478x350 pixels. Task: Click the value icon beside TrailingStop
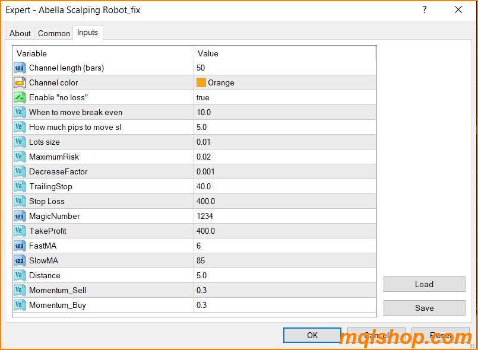pos(20,186)
